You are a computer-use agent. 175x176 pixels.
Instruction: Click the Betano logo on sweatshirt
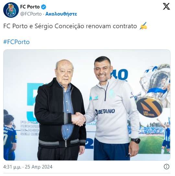pyautogui.click(x=105, y=111)
